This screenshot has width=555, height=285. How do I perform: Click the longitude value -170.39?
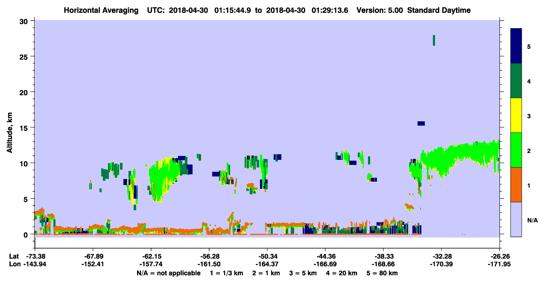tap(441, 264)
